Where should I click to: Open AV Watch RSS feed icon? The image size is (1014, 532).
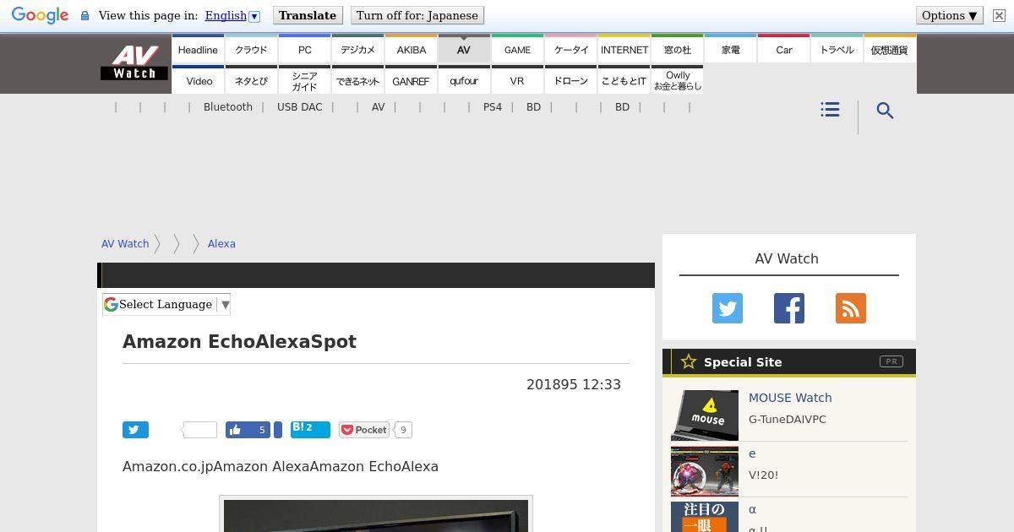point(851,308)
